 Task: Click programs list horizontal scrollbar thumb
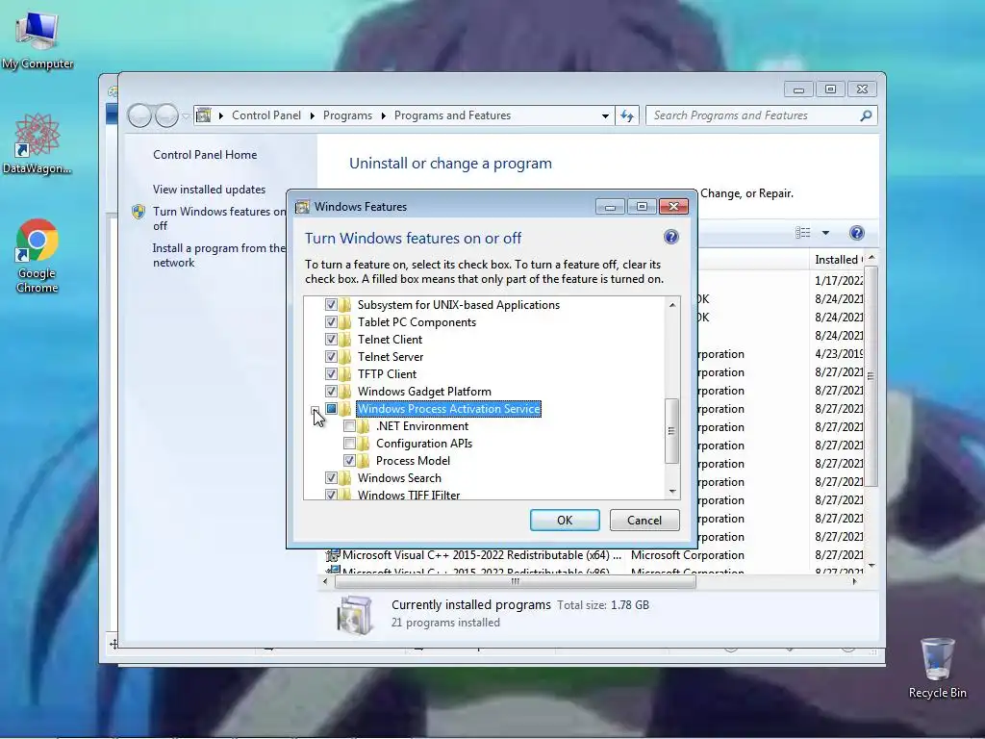pos(516,582)
